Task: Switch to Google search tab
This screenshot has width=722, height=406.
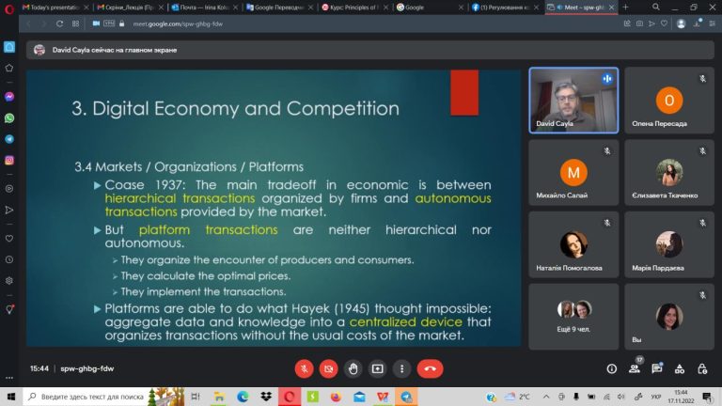Action: point(429,8)
